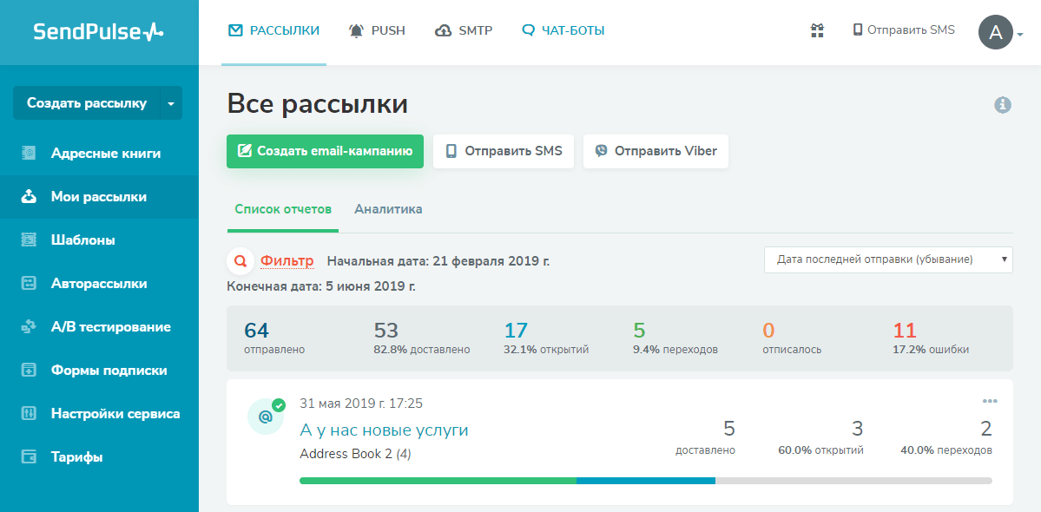Open the РАССЫЛКИ top menu

coord(273,30)
